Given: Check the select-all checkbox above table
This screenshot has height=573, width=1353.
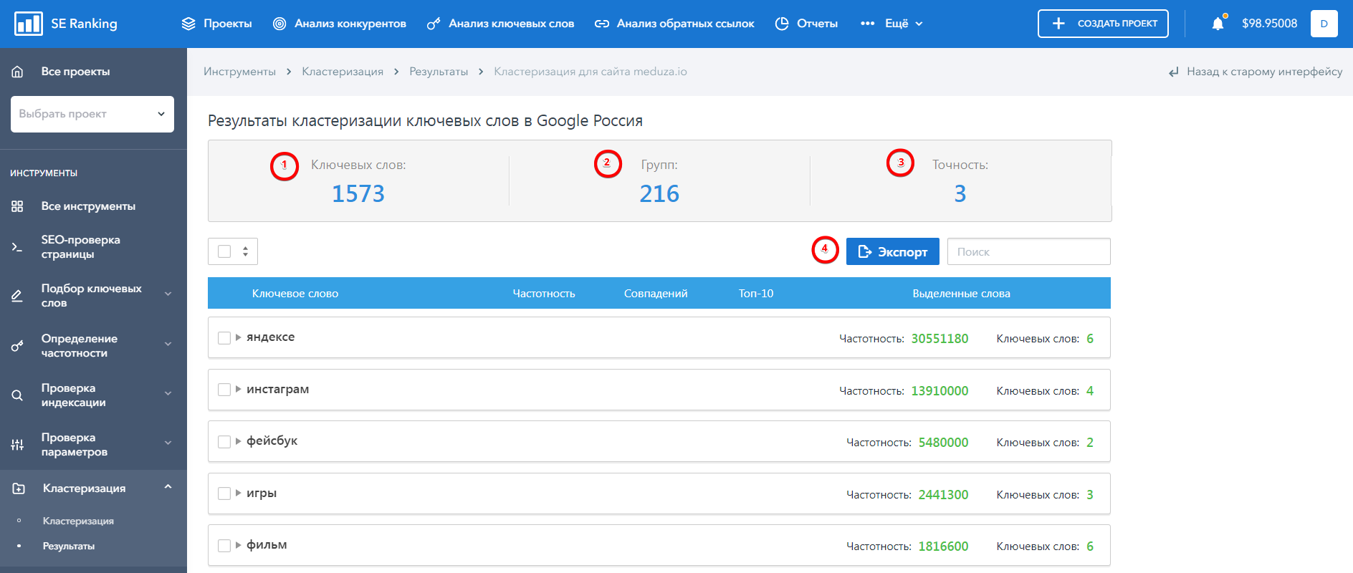Looking at the screenshot, I should point(224,251).
